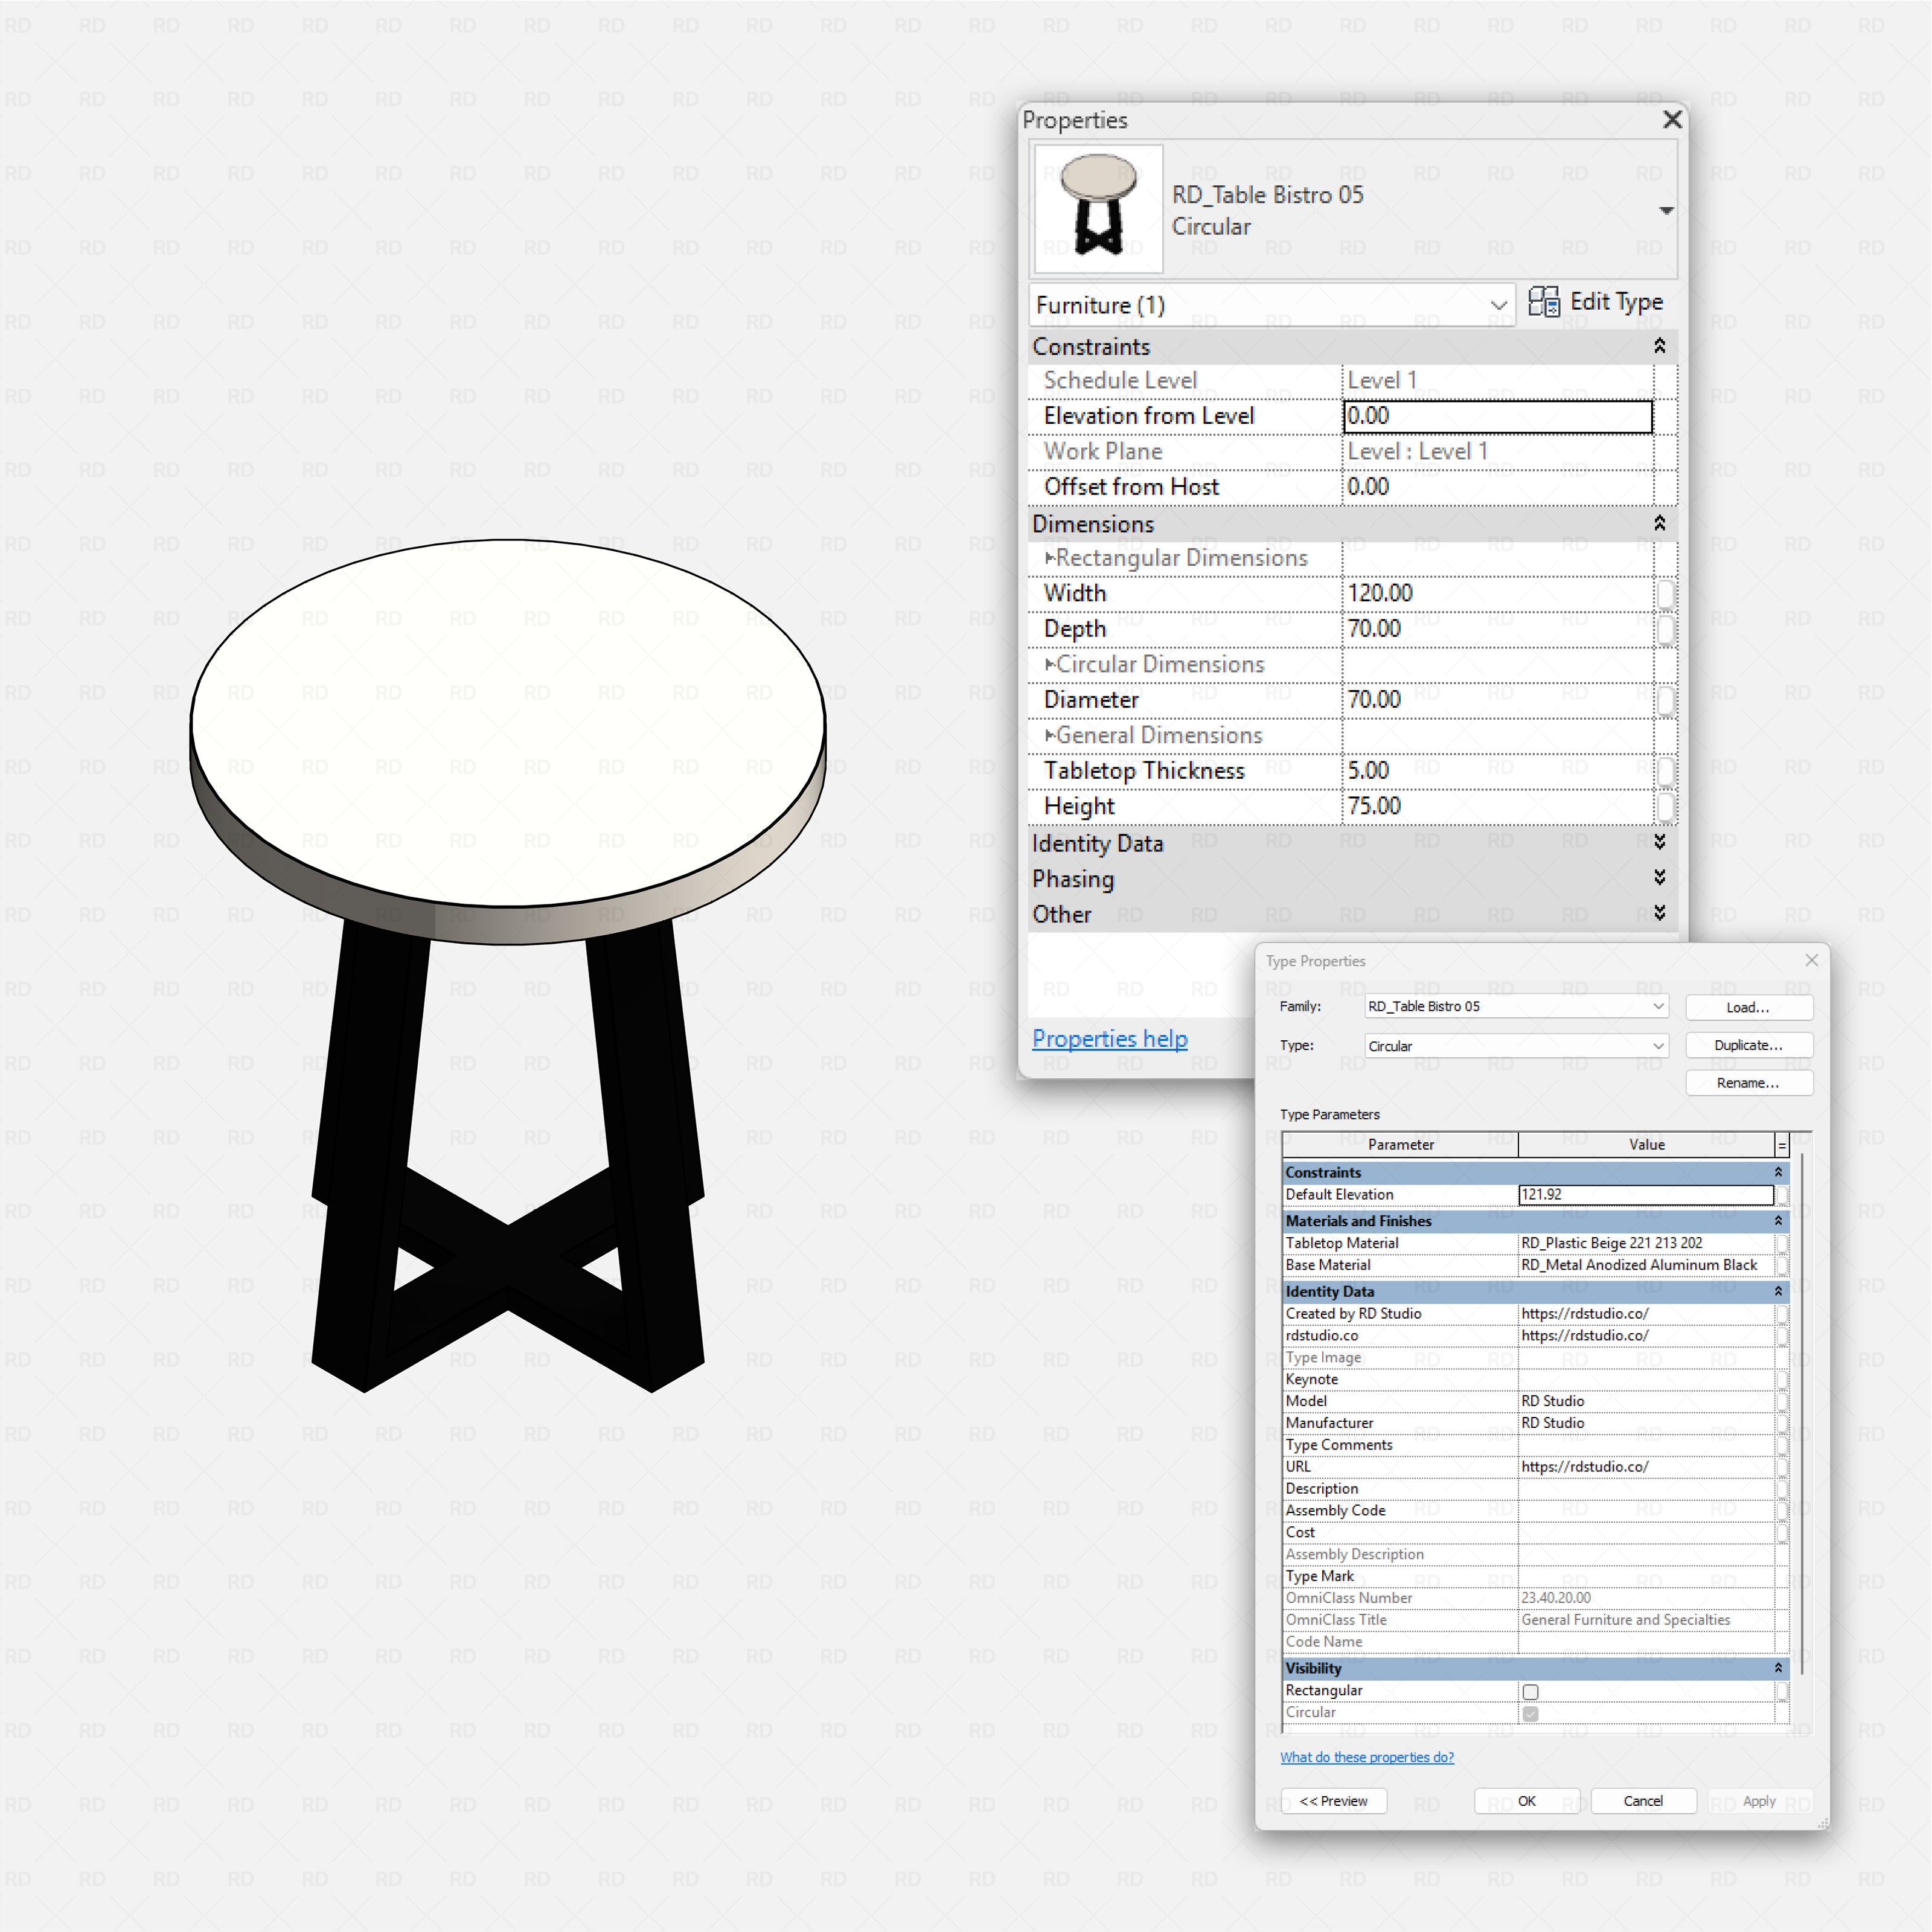Collapse Identity Data group in Type Parameters
This screenshot has width=1932, height=1932.
coord(1778,1292)
